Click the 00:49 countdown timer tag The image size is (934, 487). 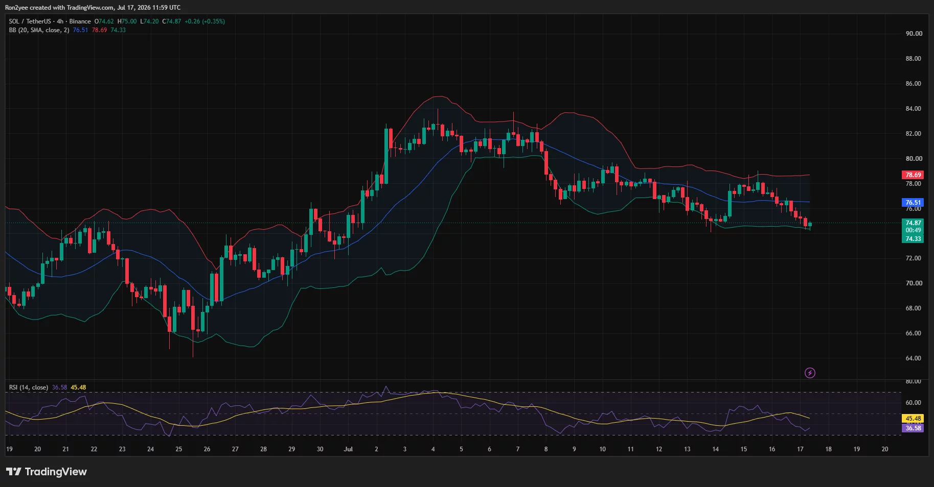(913, 231)
